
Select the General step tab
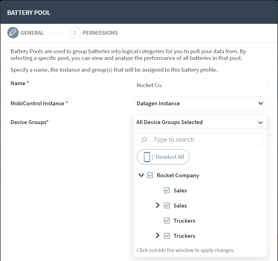(x=32, y=33)
